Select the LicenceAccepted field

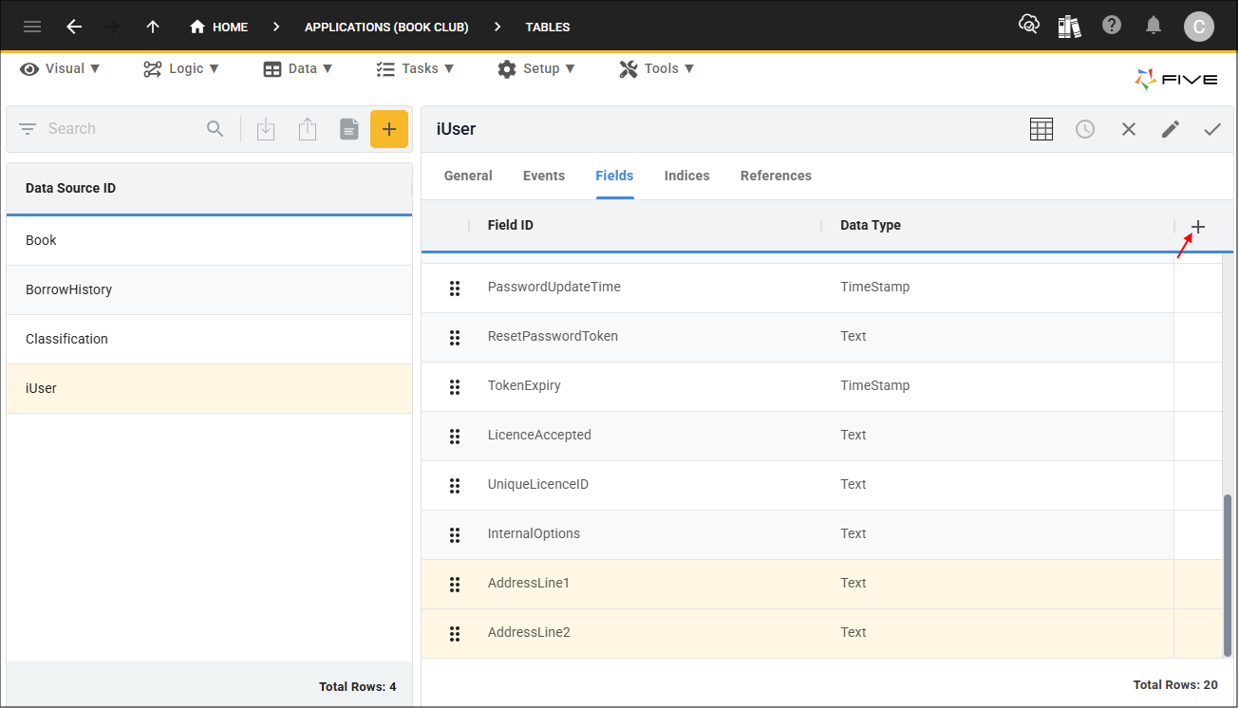[x=821, y=436]
